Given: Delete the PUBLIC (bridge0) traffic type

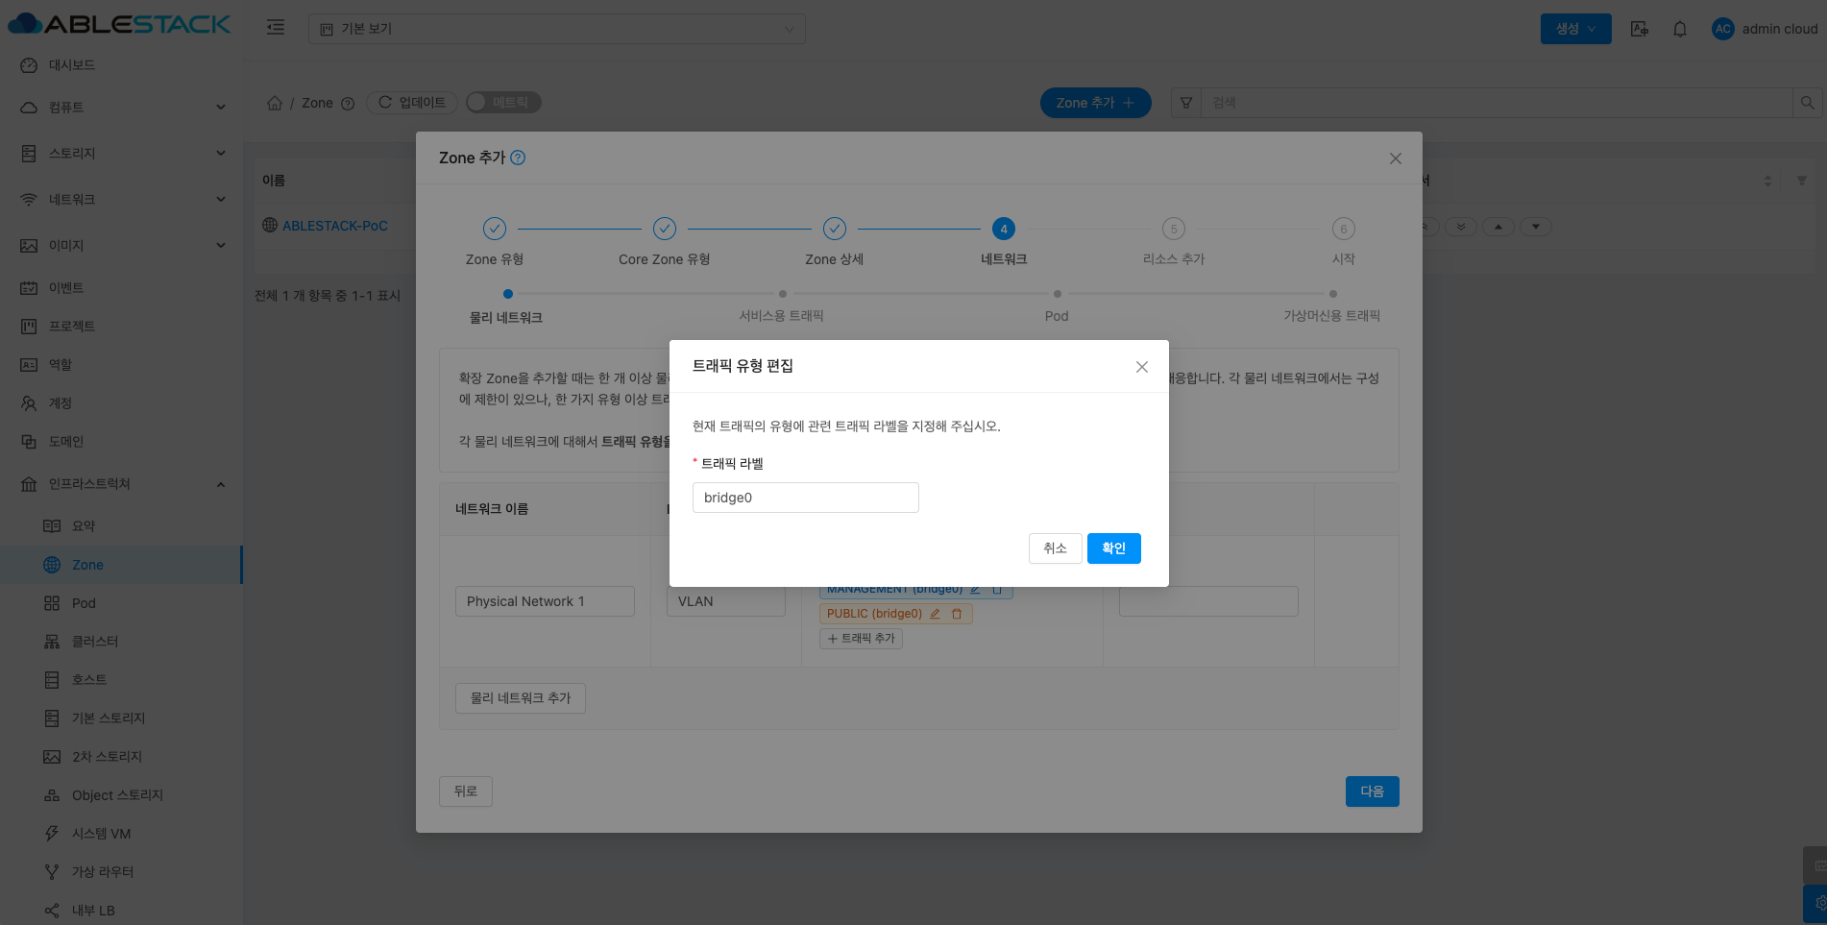Looking at the screenshot, I should click(x=957, y=614).
